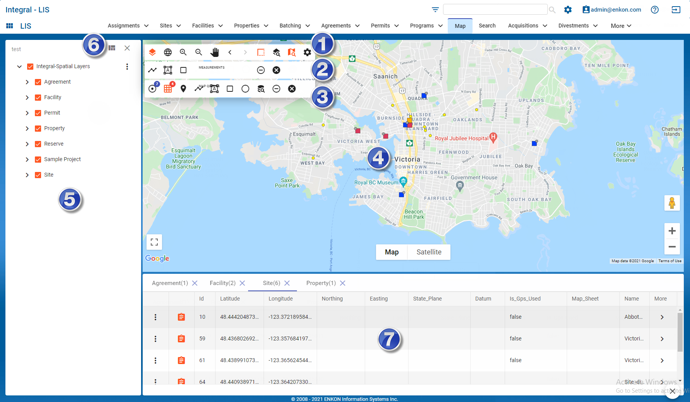
Task: Select the map pin query tool
Action: pyautogui.click(x=183, y=89)
